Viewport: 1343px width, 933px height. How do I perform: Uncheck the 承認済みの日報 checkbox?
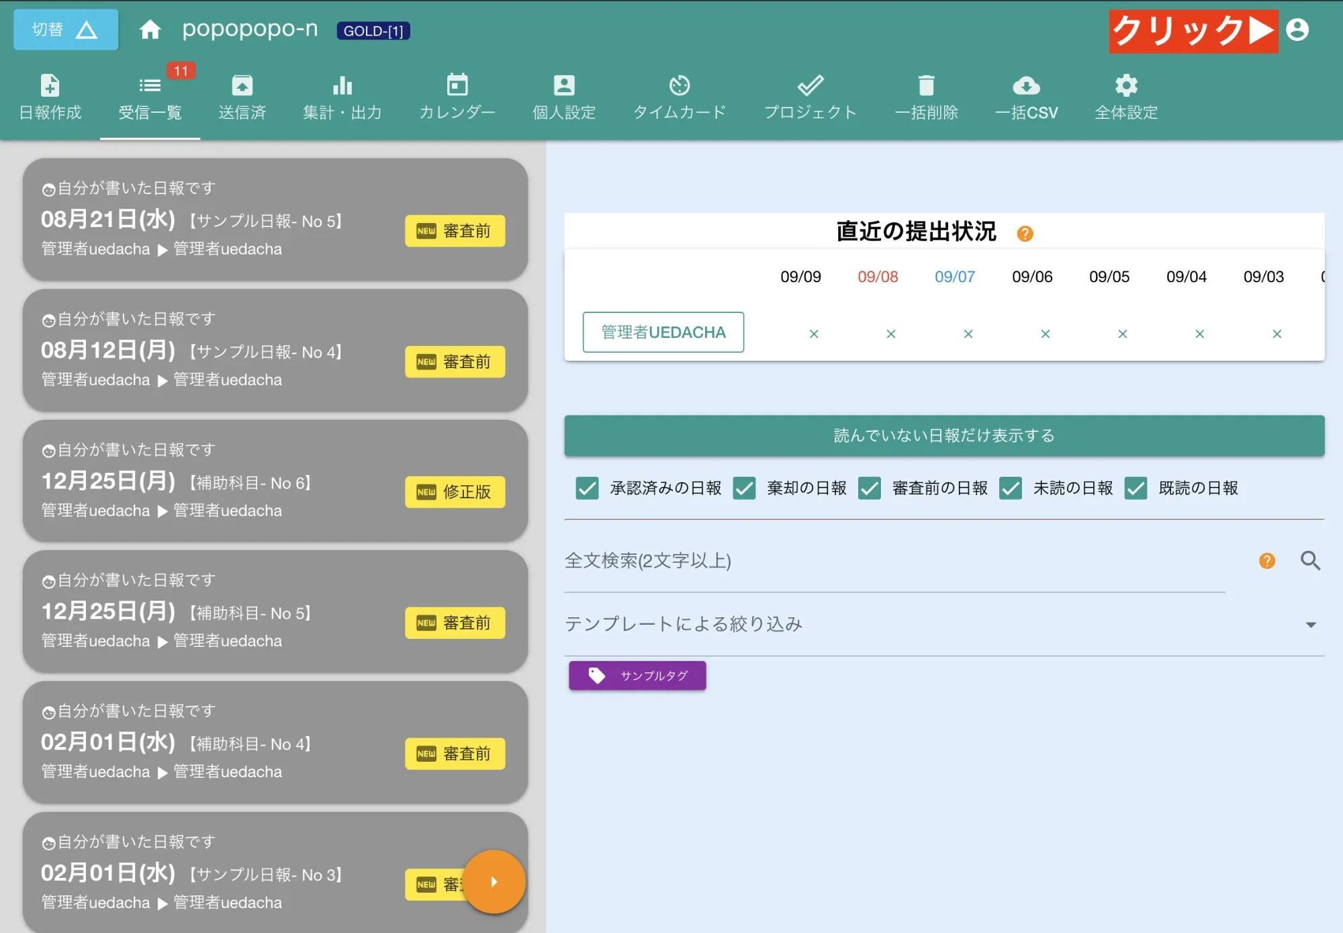(587, 488)
